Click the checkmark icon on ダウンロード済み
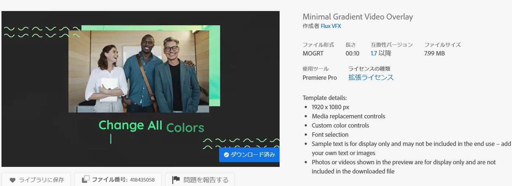Image resolution: width=512 pixels, height=186 pixels. [x=226, y=155]
